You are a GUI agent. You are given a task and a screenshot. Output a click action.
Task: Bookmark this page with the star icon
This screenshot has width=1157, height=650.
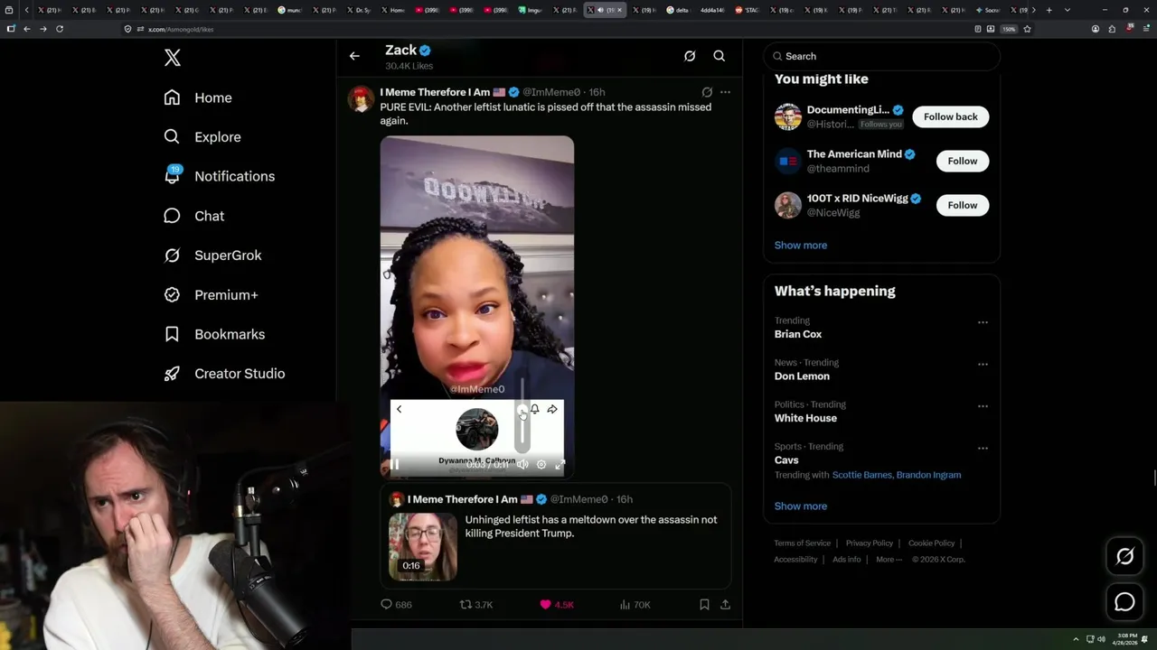click(x=1027, y=29)
